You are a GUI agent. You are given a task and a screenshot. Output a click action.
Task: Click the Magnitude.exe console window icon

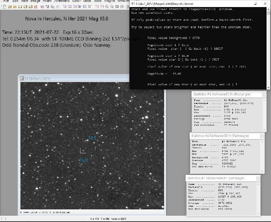(x=133, y=3)
